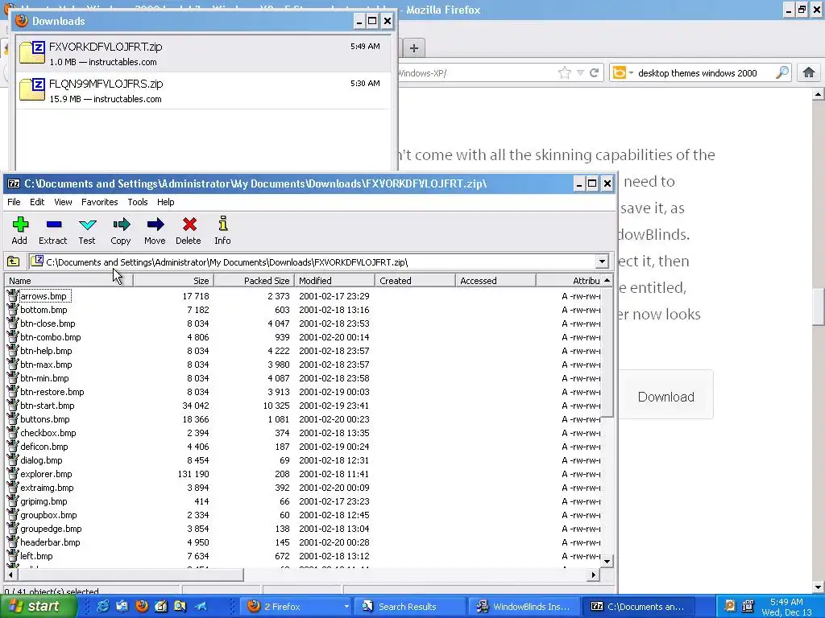Select the file groupbox.bmp

tap(48, 514)
